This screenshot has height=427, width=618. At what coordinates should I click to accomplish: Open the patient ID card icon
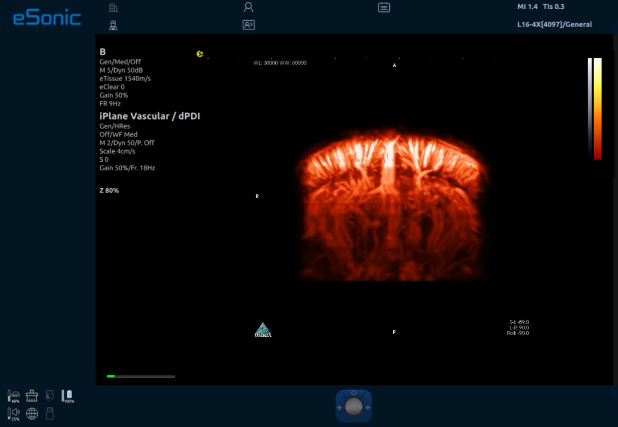tap(249, 25)
